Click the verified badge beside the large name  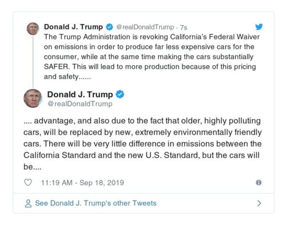pyautogui.click(x=120, y=95)
